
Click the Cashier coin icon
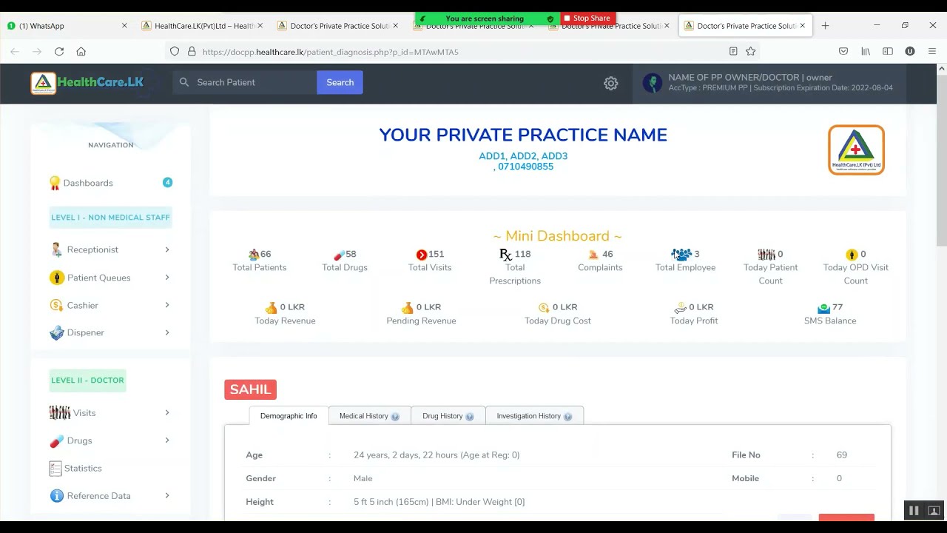56,305
